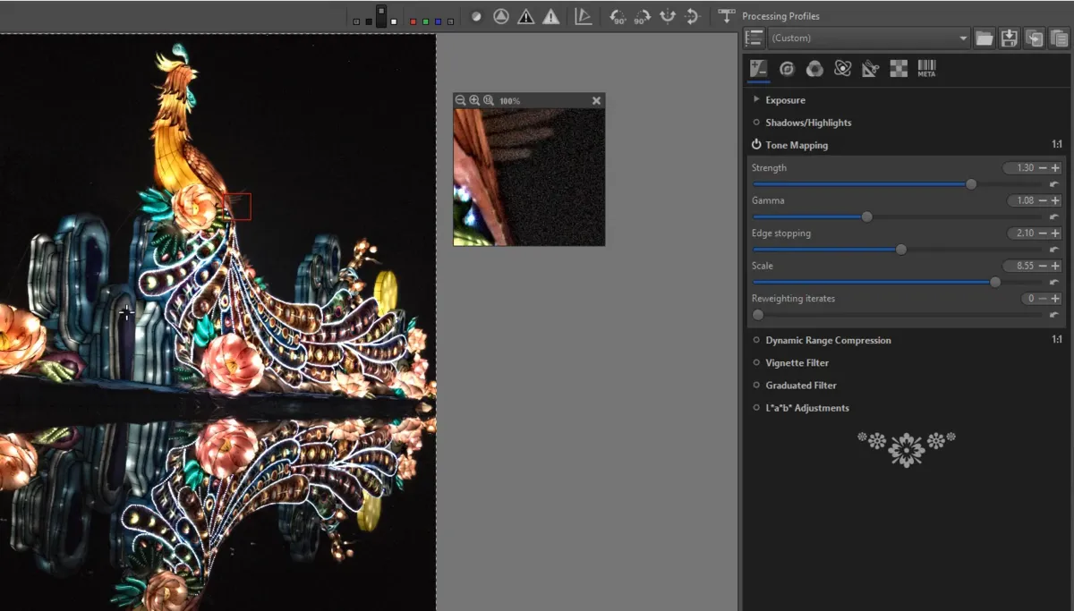Click the profile fill mode icon

click(754, 37)
